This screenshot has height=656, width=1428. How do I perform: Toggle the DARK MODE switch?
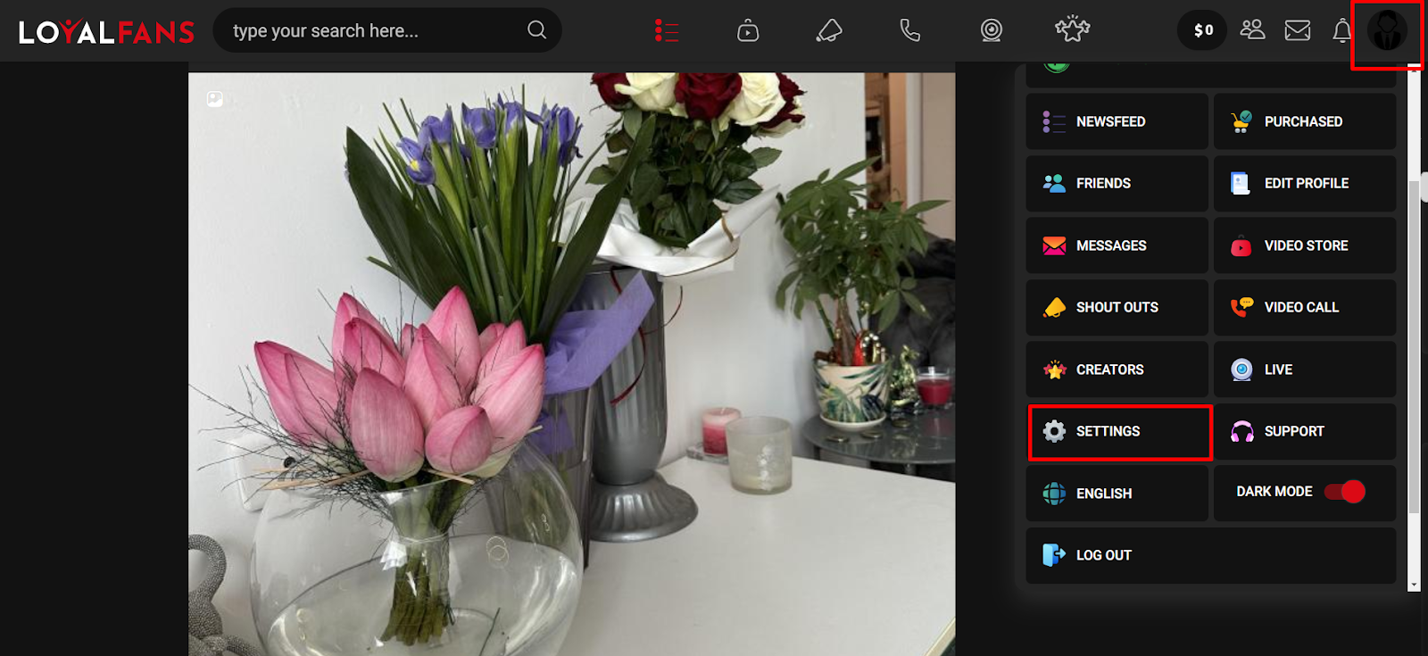[x=1344, y=492]
